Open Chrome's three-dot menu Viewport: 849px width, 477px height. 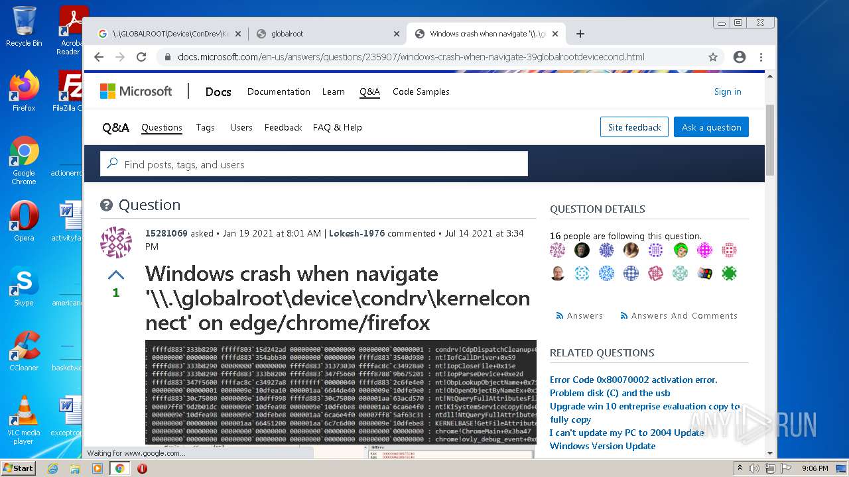[761, 57]
